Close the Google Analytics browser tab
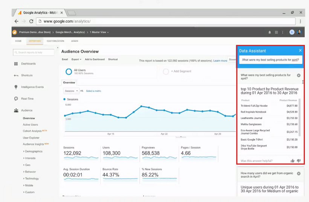Image resolution: width=309 pixels, height=202 pixels. [62, 12]
